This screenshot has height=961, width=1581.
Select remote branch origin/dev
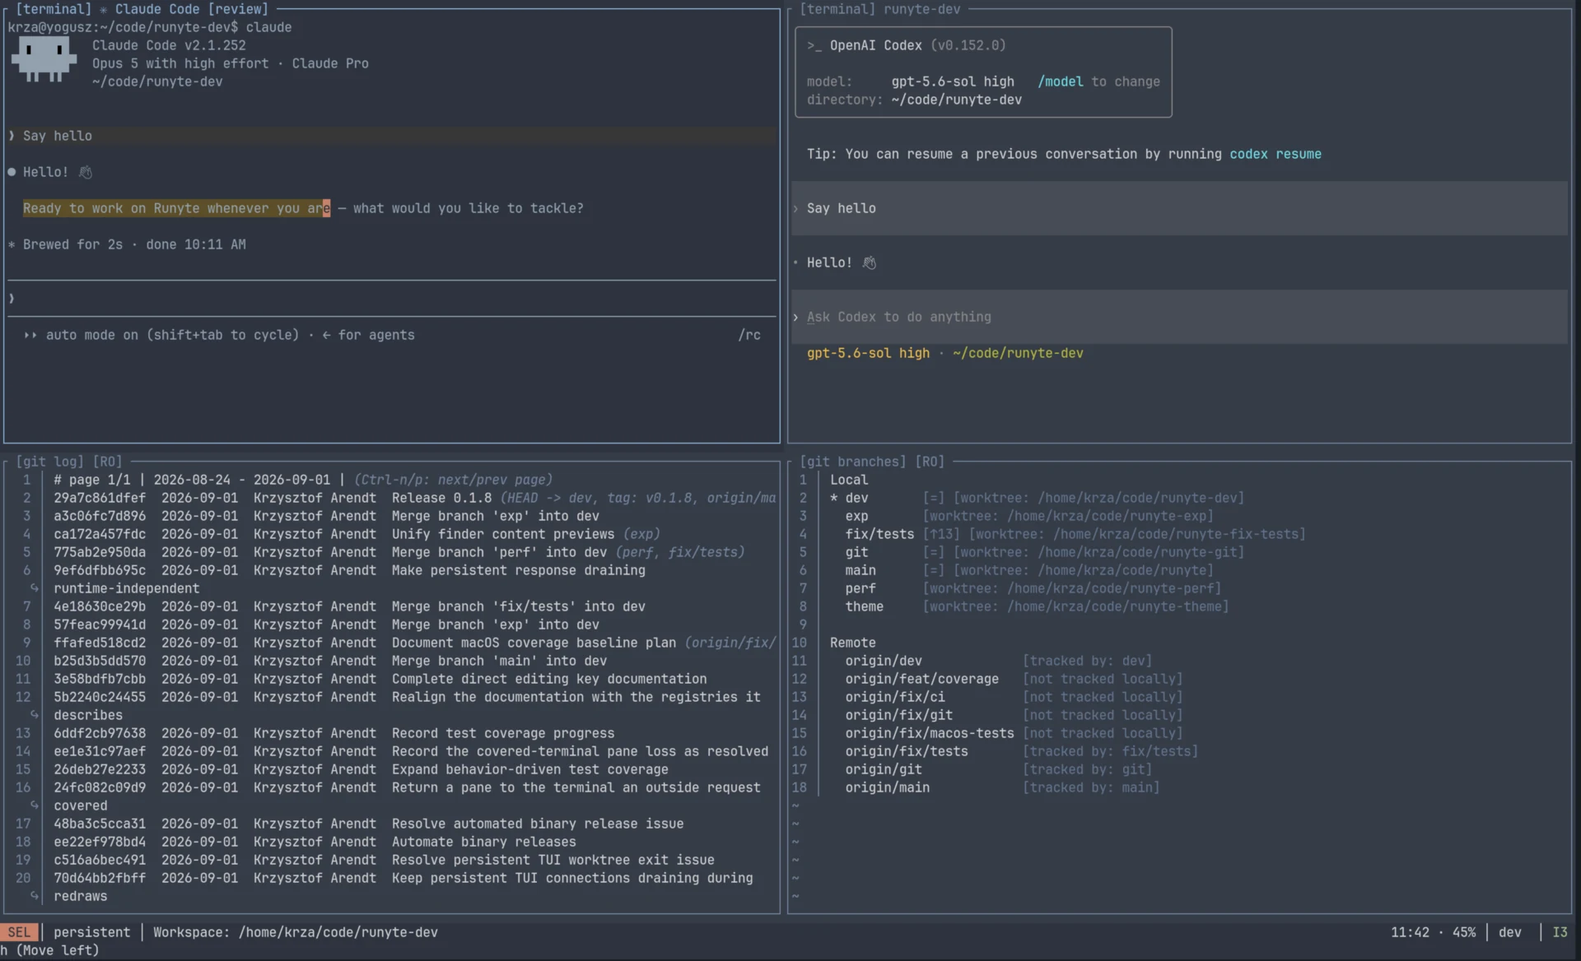(883, 661)
